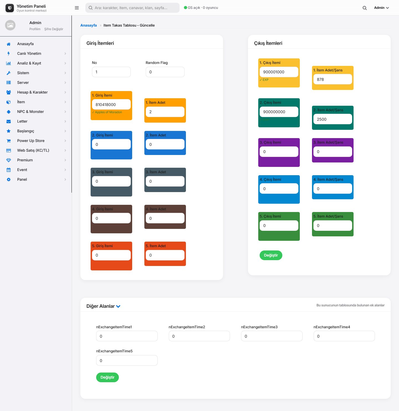The image size is (399, 411).
Task: Expand the Web Satış (KC/TL) chevron
Action: click(x=65, y=151)
